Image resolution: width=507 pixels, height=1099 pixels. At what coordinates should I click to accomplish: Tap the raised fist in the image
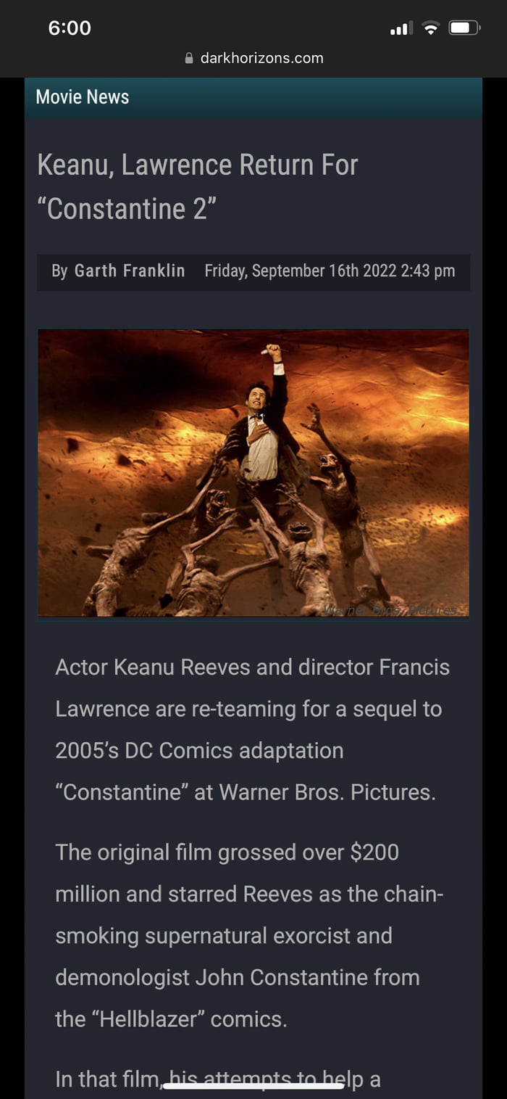(272, 353)
